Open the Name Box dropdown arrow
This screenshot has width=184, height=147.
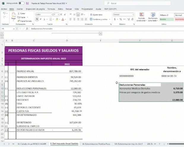[x=14, y=29]
